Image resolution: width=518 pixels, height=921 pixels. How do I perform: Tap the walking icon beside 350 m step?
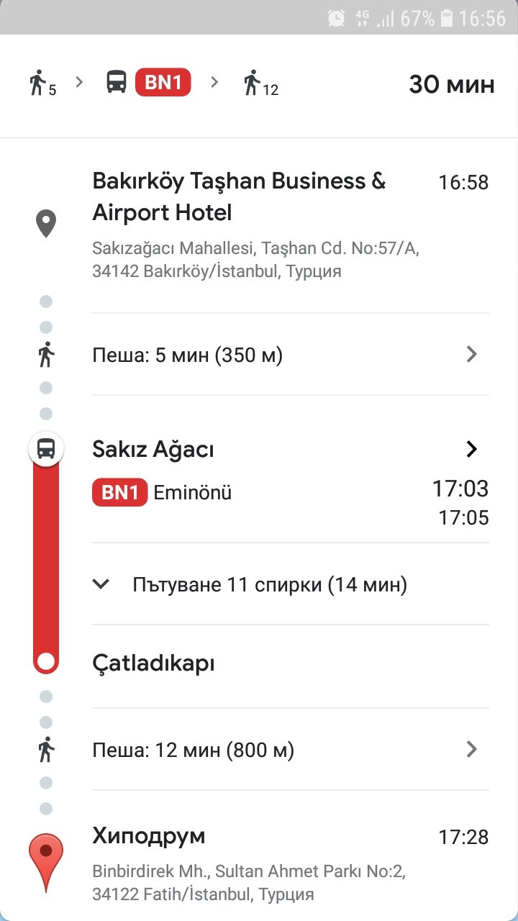point(46,354)
